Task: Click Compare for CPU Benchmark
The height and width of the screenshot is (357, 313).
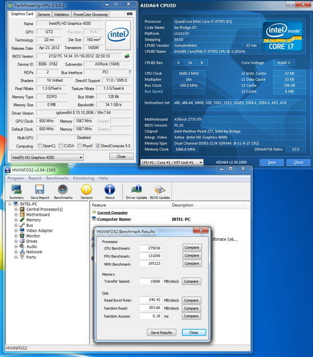Action: [192, 248]
